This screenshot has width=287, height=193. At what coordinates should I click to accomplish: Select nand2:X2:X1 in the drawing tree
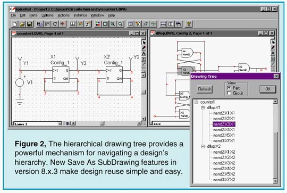click(224, 119)
